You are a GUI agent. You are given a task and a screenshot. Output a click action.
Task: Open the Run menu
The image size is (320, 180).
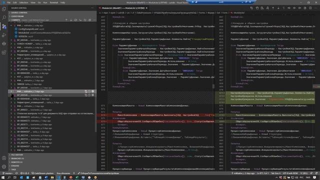click(x=45, y=2)
